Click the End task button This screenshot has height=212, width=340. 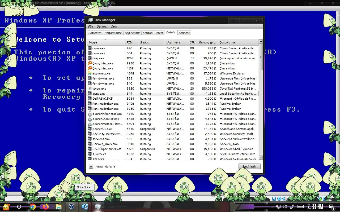coord(249,166)
